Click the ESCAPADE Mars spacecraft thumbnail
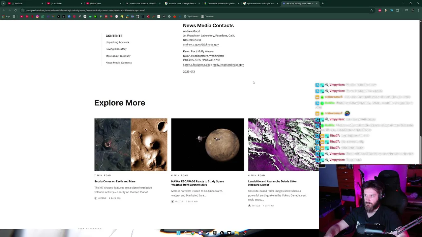This screenshot has height=237, width=422. 208,145
